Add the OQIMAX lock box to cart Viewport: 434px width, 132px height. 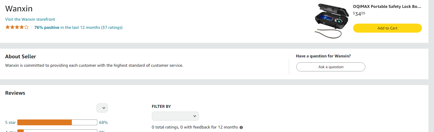(387, 28)
